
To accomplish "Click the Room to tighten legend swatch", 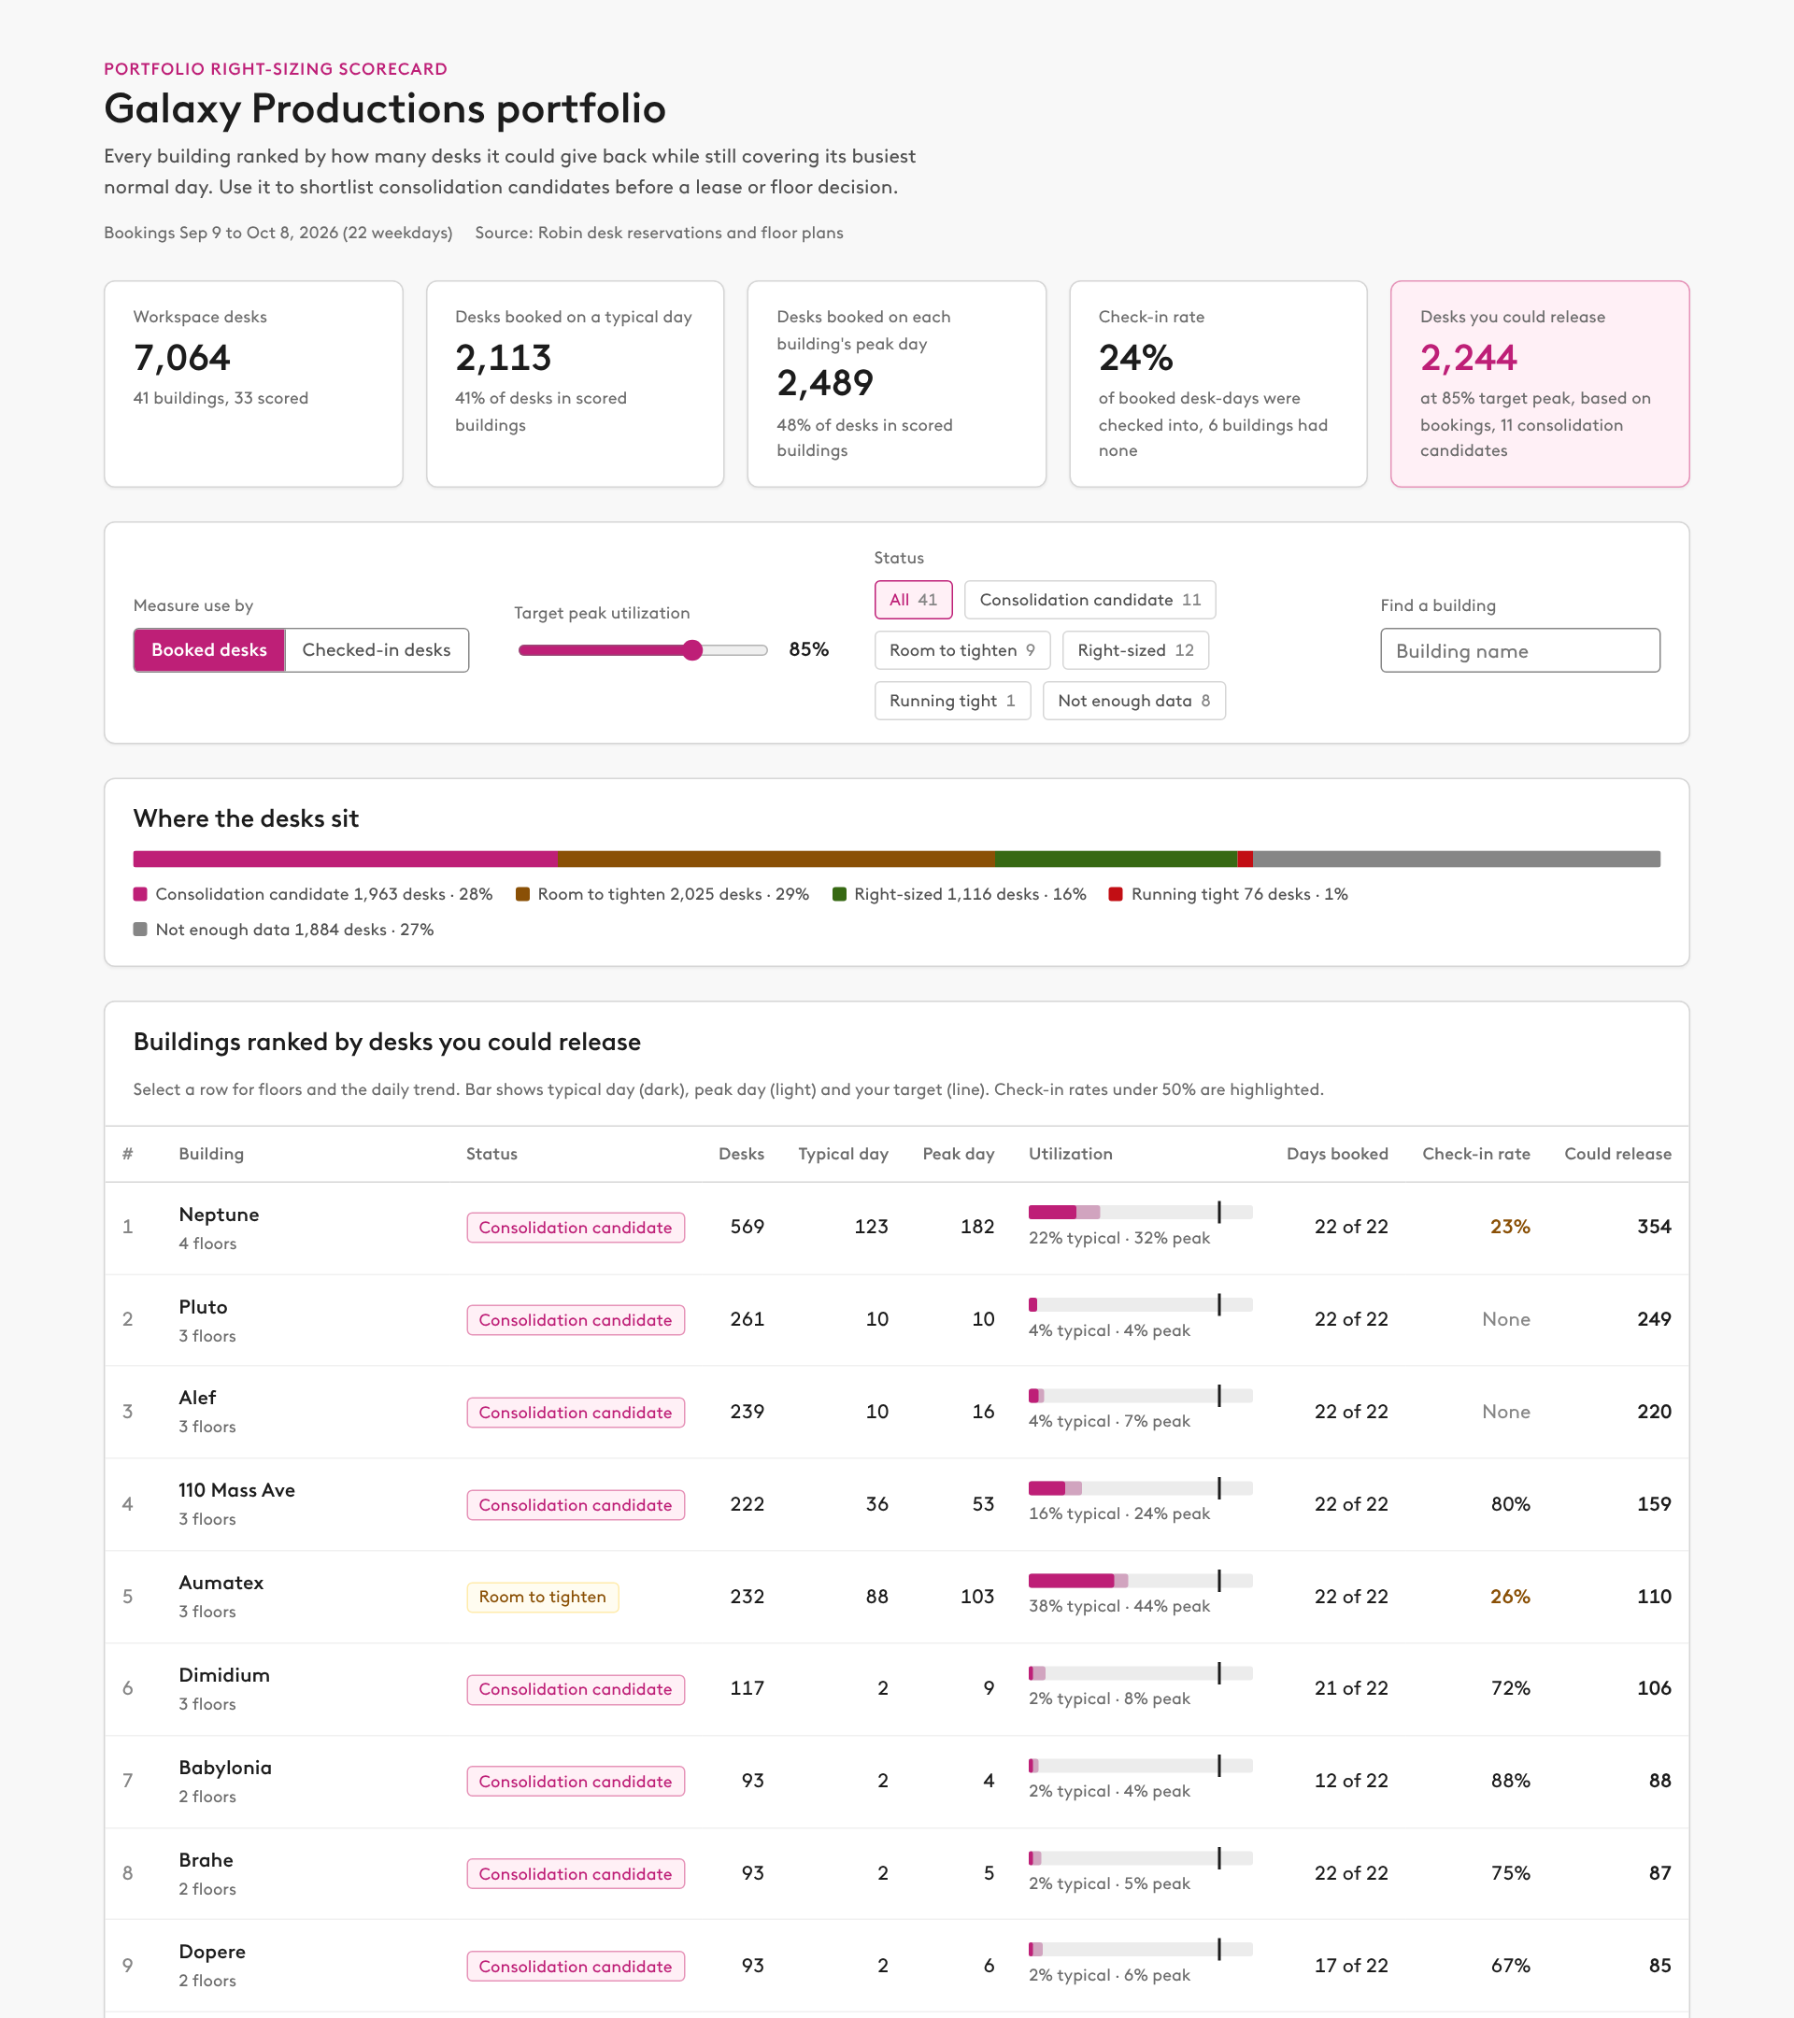I will (x=522, y=893).
